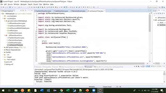This screenshot has height=93, width=166.
Task: Open Google Chrome from the taskbar
Action: click(x=61, y=90)
